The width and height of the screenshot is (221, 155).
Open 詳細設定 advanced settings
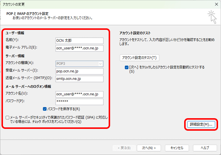[x=200, y=124]
